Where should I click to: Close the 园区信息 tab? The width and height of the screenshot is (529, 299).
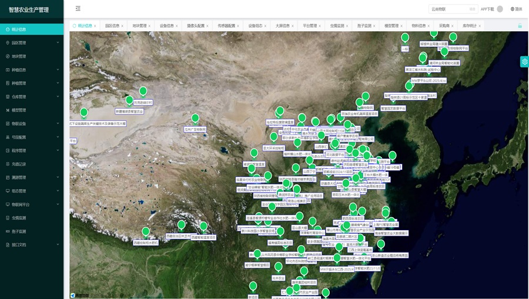[122, 26]
